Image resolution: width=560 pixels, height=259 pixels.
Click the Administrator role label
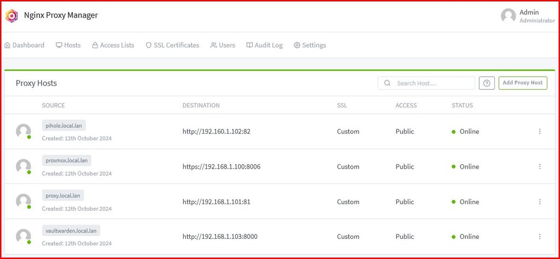tap(537, 21)
